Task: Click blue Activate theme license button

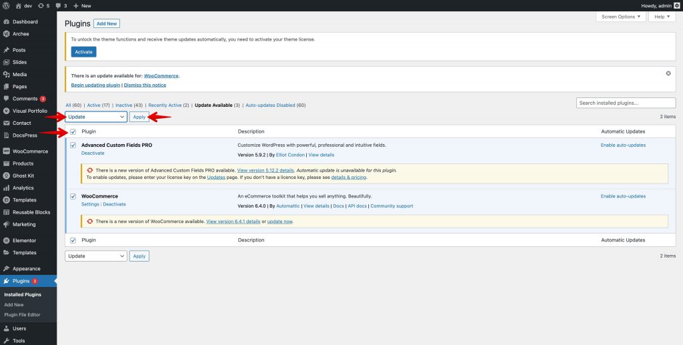Action: (83, 52)
